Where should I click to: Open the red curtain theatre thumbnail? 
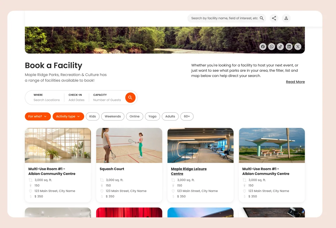click(x=129, y=212)
